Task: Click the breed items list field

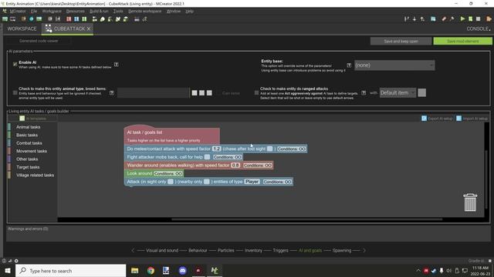Action: tap(154, 92)
